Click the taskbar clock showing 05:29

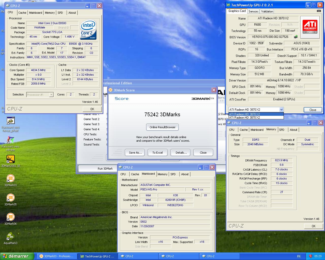(318, 256)
